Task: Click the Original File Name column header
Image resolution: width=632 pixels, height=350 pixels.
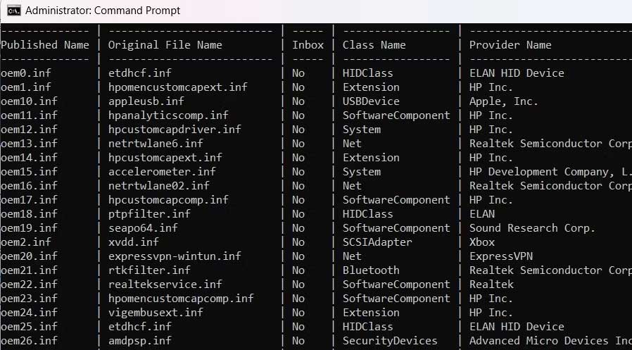Action: pos(165,45)
